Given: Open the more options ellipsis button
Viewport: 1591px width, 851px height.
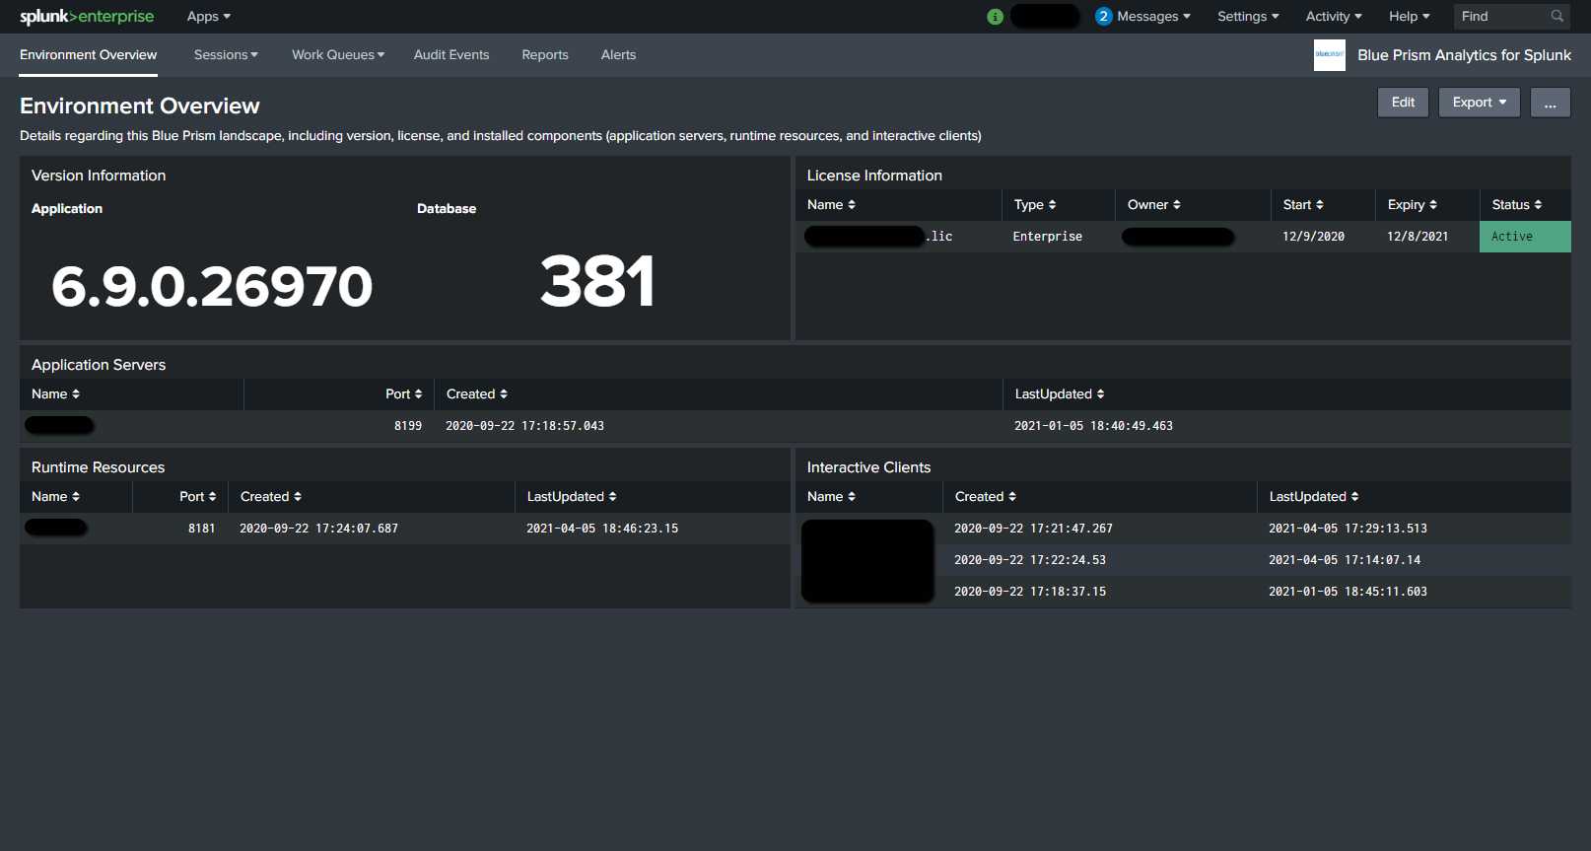Looking at the screenshot, I should click(x=1550, y=103).
